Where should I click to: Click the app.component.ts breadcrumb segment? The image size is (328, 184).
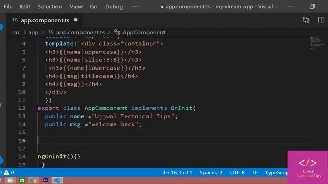(80, 32)
